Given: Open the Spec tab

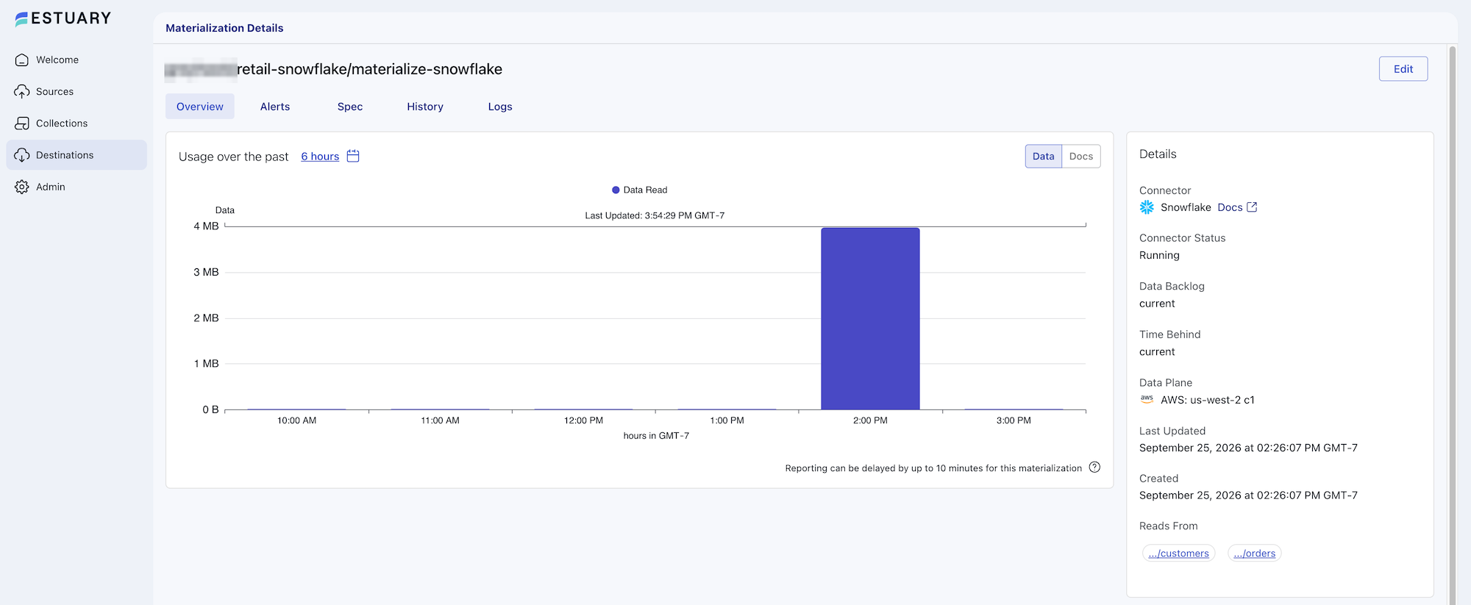Looking at the screenshot, I should pyautogui.click(x=350, y=107).
